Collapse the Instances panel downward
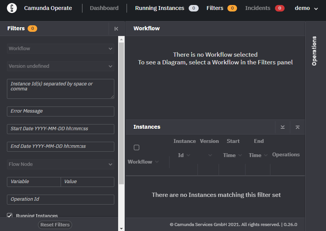Image resolution: width=326 pixels, height=231 pixels. (283, 127)
